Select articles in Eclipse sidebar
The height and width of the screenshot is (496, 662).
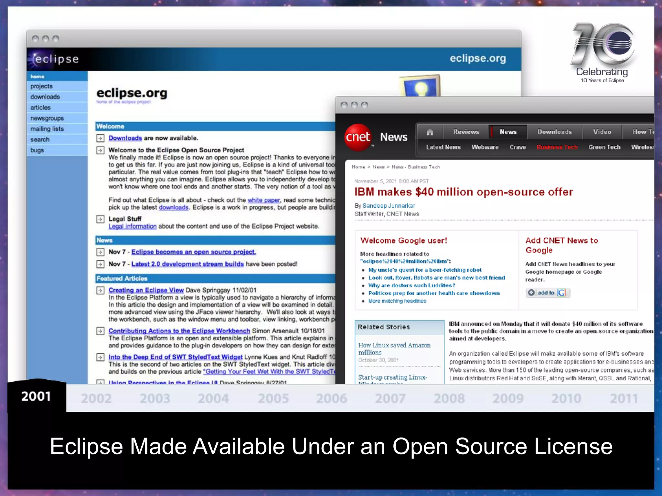point(57,108)
